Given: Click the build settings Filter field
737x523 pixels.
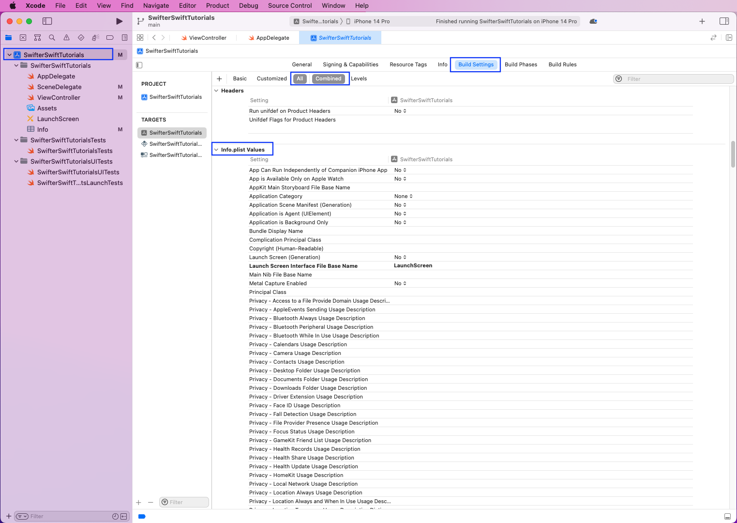Looking at the screenshot, I should tap(673, 79).
